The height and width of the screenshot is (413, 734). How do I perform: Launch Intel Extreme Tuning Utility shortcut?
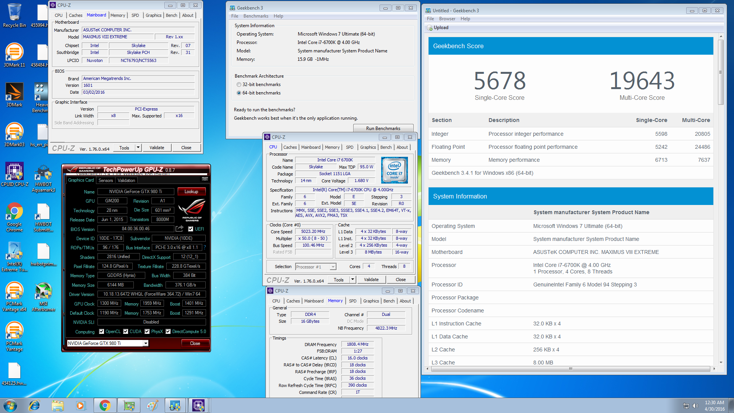click(x=15, y=257)
